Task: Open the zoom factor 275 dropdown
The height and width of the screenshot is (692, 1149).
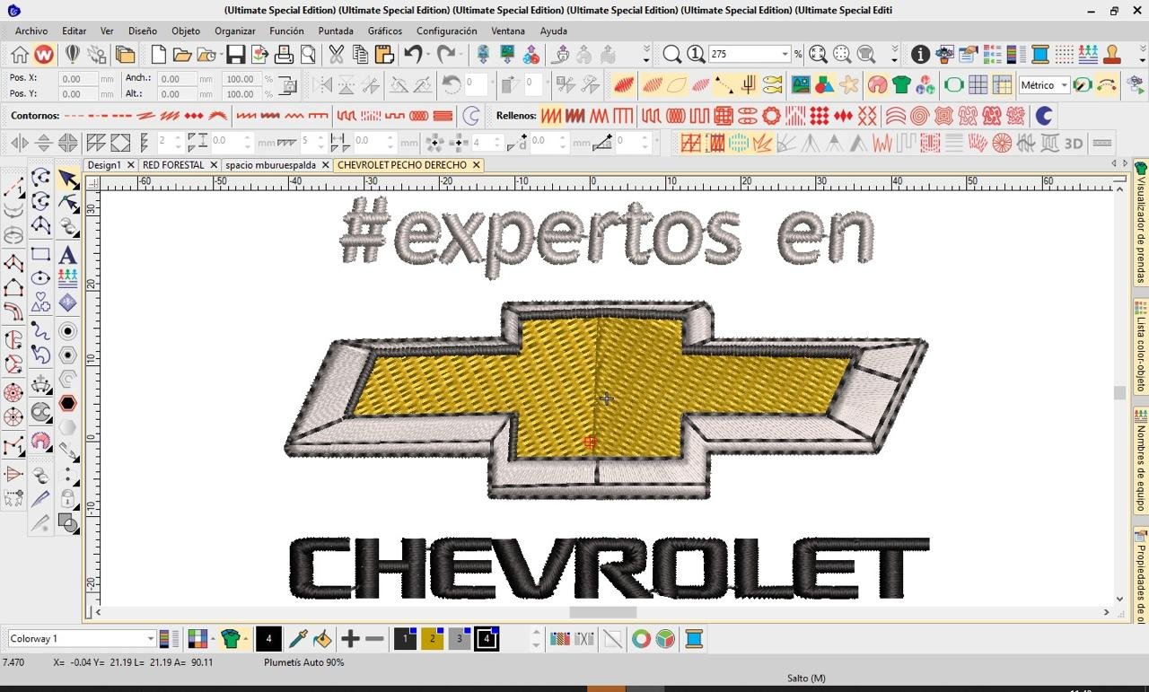Action: [785, 55]
